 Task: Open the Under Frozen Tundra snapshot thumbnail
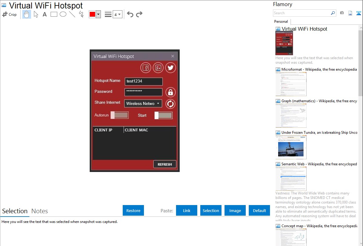[x=291, y=147]
